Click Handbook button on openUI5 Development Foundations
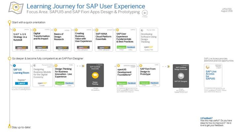 132,83
